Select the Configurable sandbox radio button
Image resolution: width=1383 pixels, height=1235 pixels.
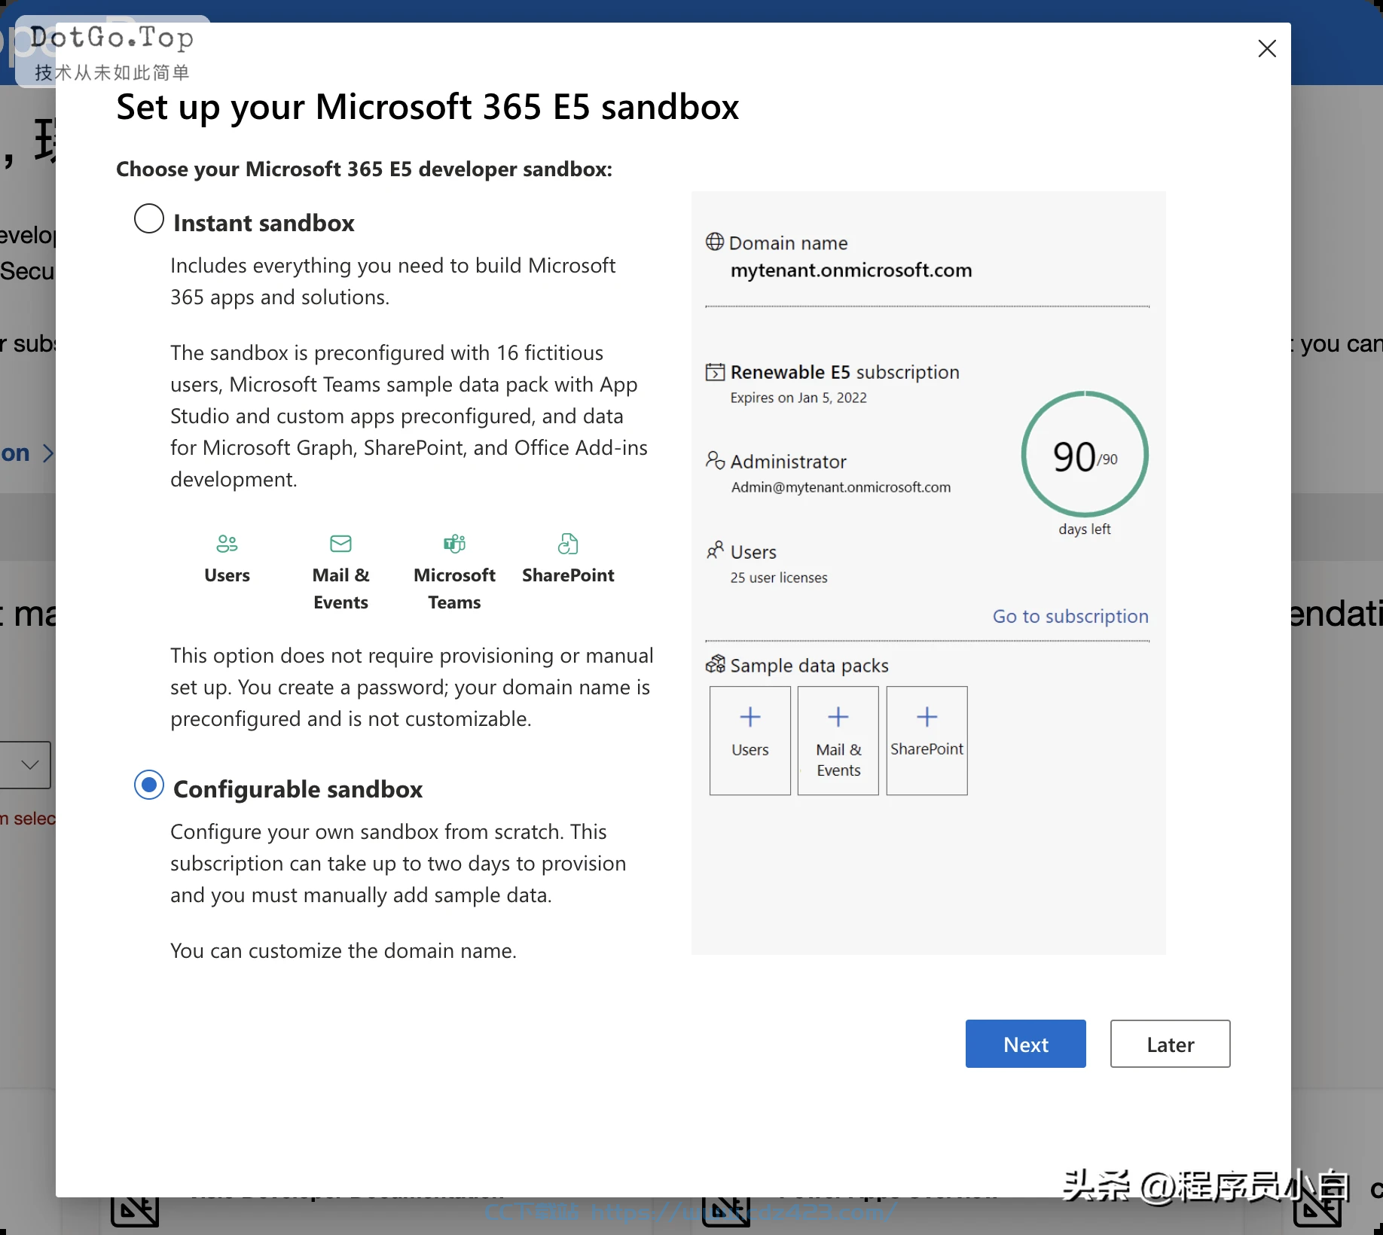coord(149,785)
